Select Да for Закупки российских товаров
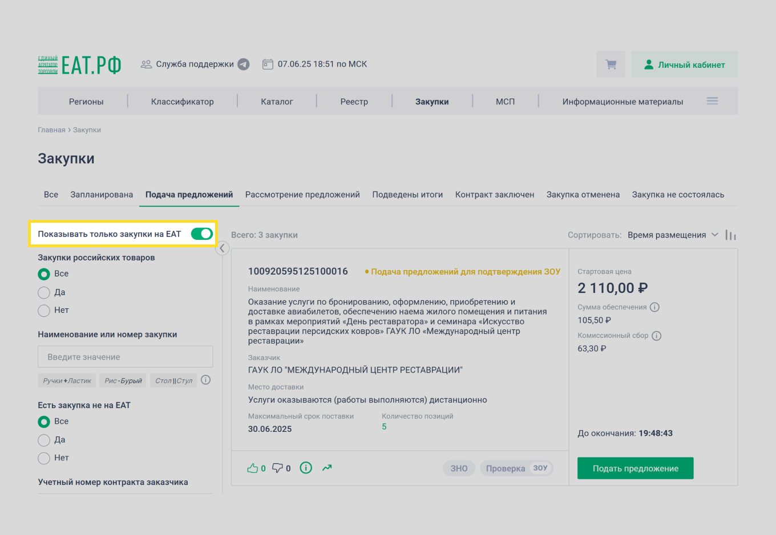The height and width of the screenshot is (535, 776). pyautogui.click(x=44, y=292)
